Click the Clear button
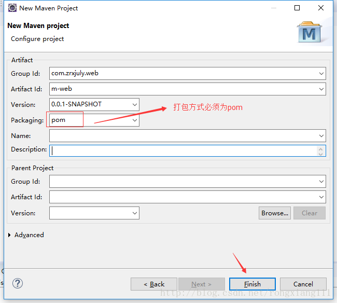 [310, 213]
